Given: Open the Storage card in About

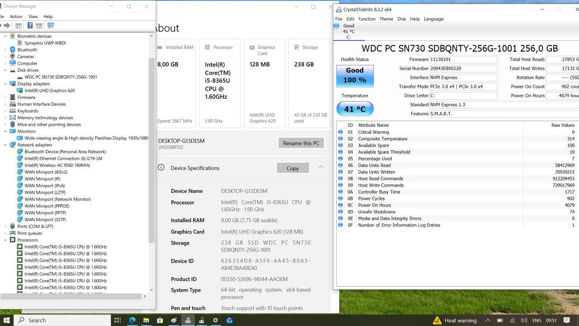Looking at the screenshot, I should (x=310, y=84).
